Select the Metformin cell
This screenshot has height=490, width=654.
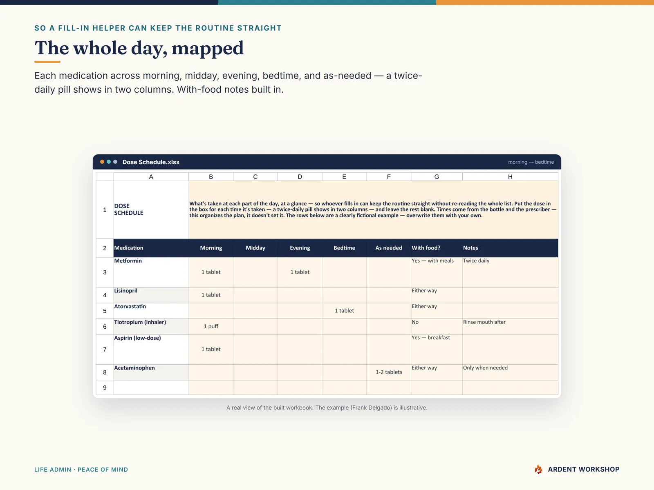[x=151, y=272]
